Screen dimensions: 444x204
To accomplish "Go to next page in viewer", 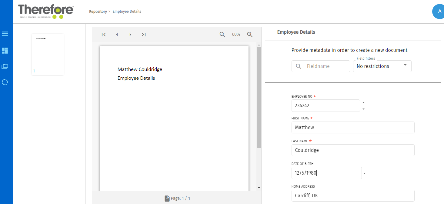I will click(130, 35).
